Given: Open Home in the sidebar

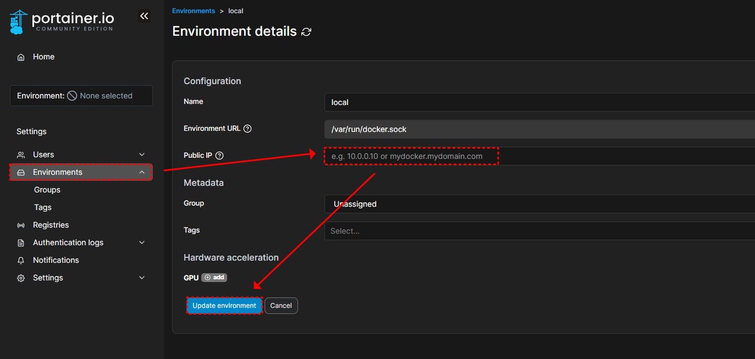Looking at the screenshot, I should [81, 57].
